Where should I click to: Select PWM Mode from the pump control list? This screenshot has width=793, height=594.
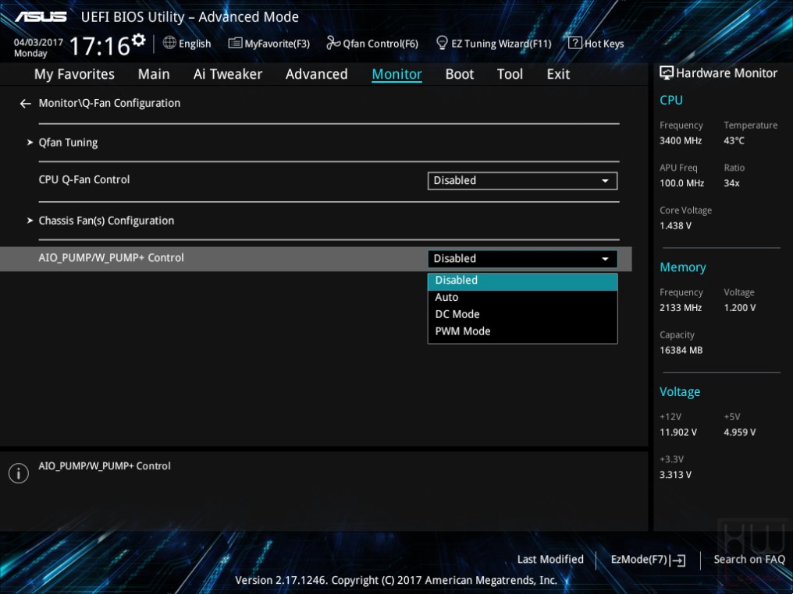(522, 331)
